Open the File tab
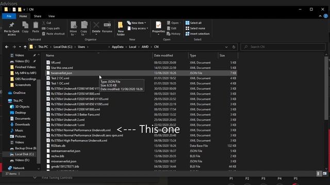This screenshot has height=185, width=330. 9,16
